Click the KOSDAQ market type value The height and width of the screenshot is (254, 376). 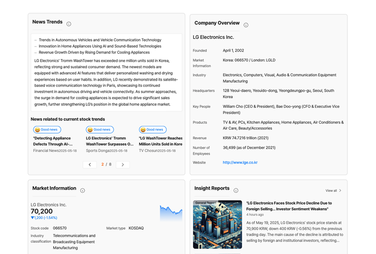(x=136, y=228)
